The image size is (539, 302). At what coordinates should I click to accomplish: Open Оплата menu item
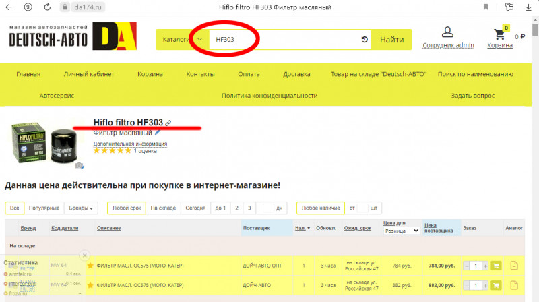pos(249,74)
